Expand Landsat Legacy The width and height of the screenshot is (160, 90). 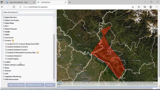(6, 59)
